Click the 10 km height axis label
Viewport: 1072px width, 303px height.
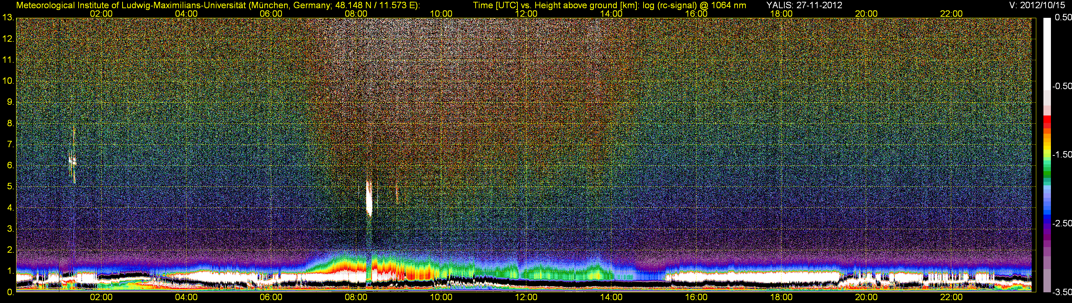8,81
